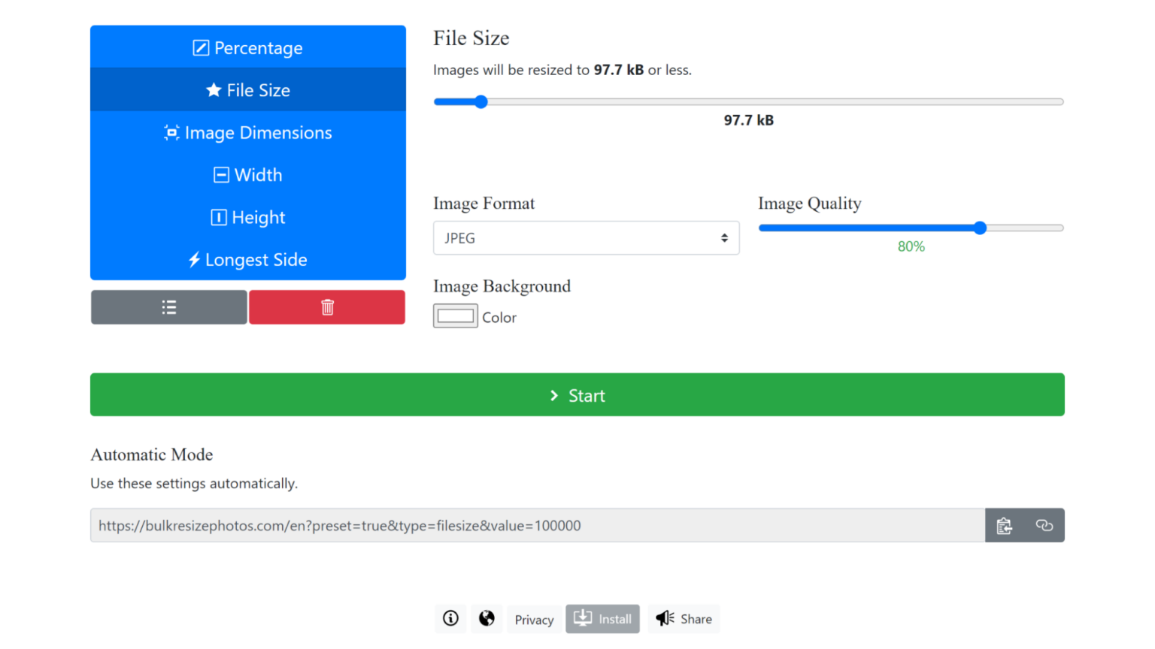
Task: Open the image list via the list icon
Action: (x=168, y=306)
